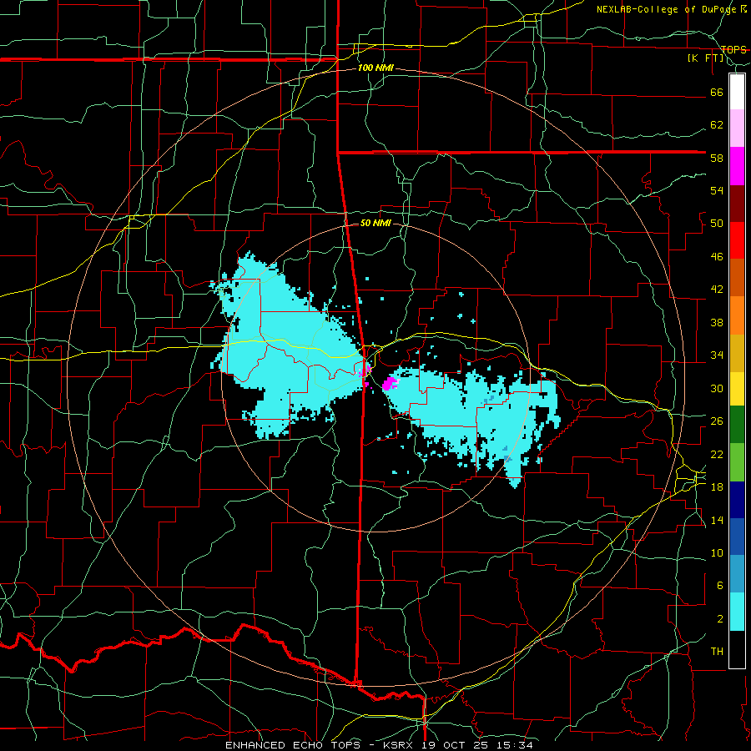Click the navy swatch between 18 and 14
This screenshot has height=751, width=751.
click(x=737, y=500)
